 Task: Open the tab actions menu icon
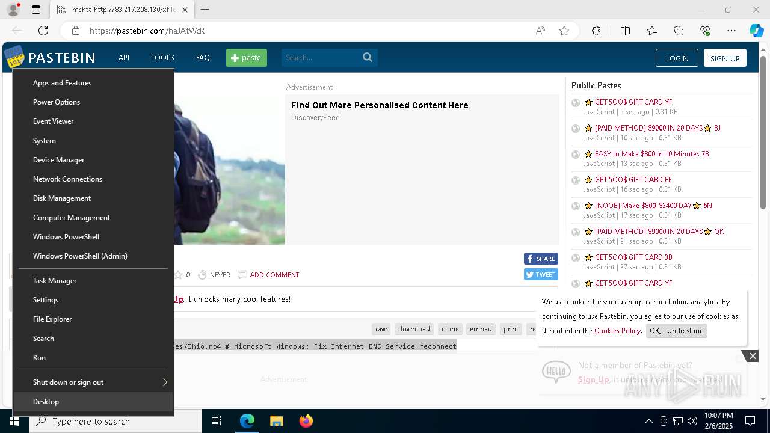pyautogui.click(x=36, y=10)
